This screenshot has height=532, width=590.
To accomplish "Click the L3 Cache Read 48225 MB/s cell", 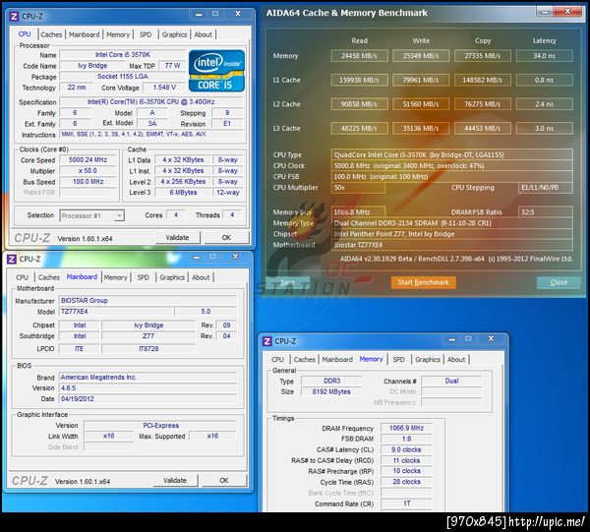I will pos(359,128).
